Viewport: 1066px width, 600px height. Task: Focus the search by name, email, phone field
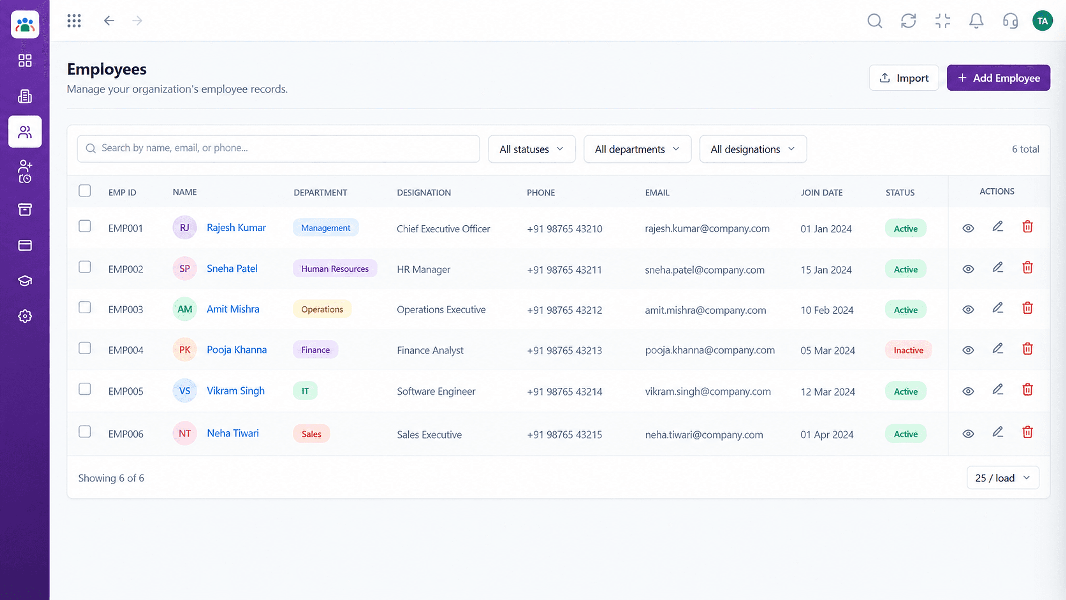pos(279,149)
